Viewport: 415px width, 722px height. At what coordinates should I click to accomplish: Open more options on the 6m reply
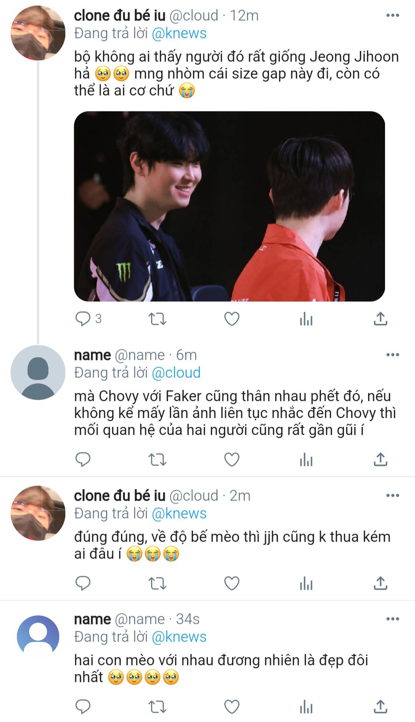point(392,354)
